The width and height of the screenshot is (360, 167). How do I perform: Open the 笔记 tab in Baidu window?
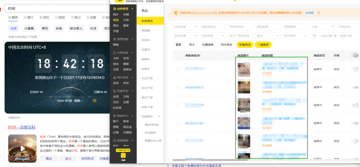[76, 18]
